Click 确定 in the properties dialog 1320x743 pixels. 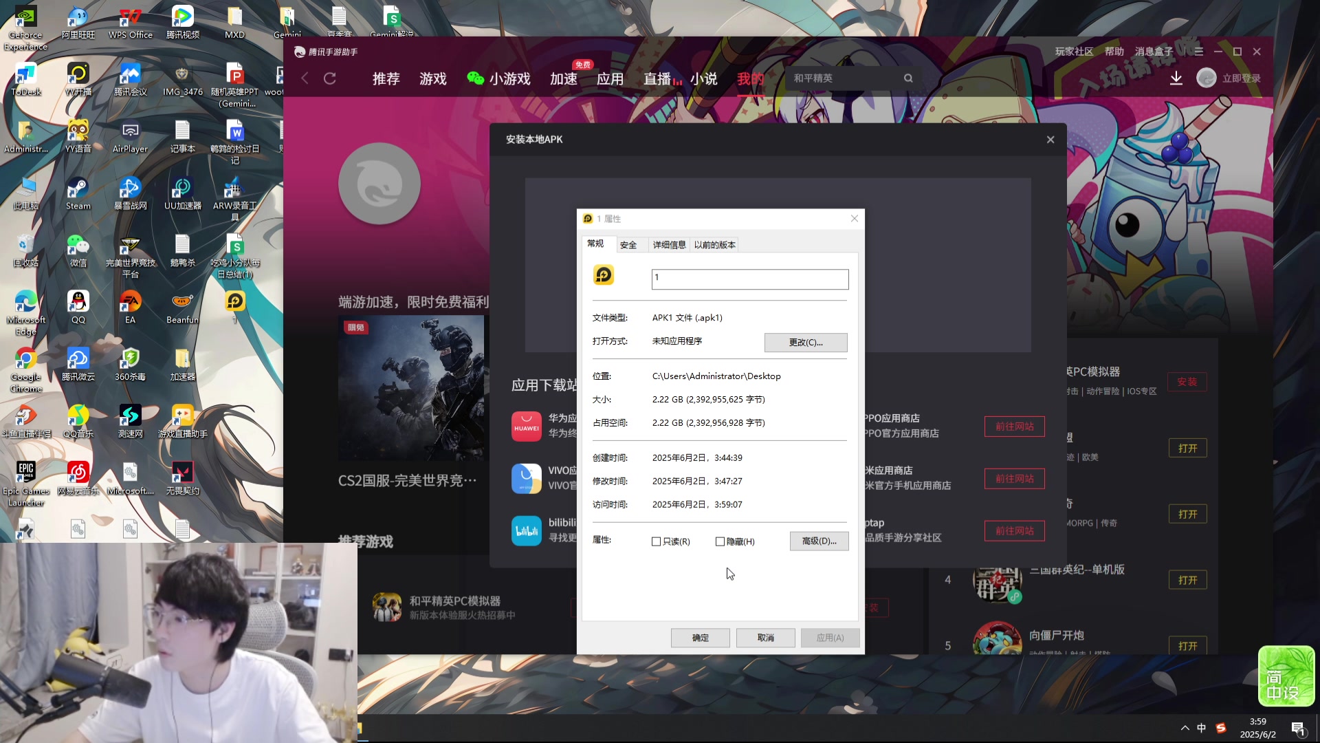tap(700, 638)
